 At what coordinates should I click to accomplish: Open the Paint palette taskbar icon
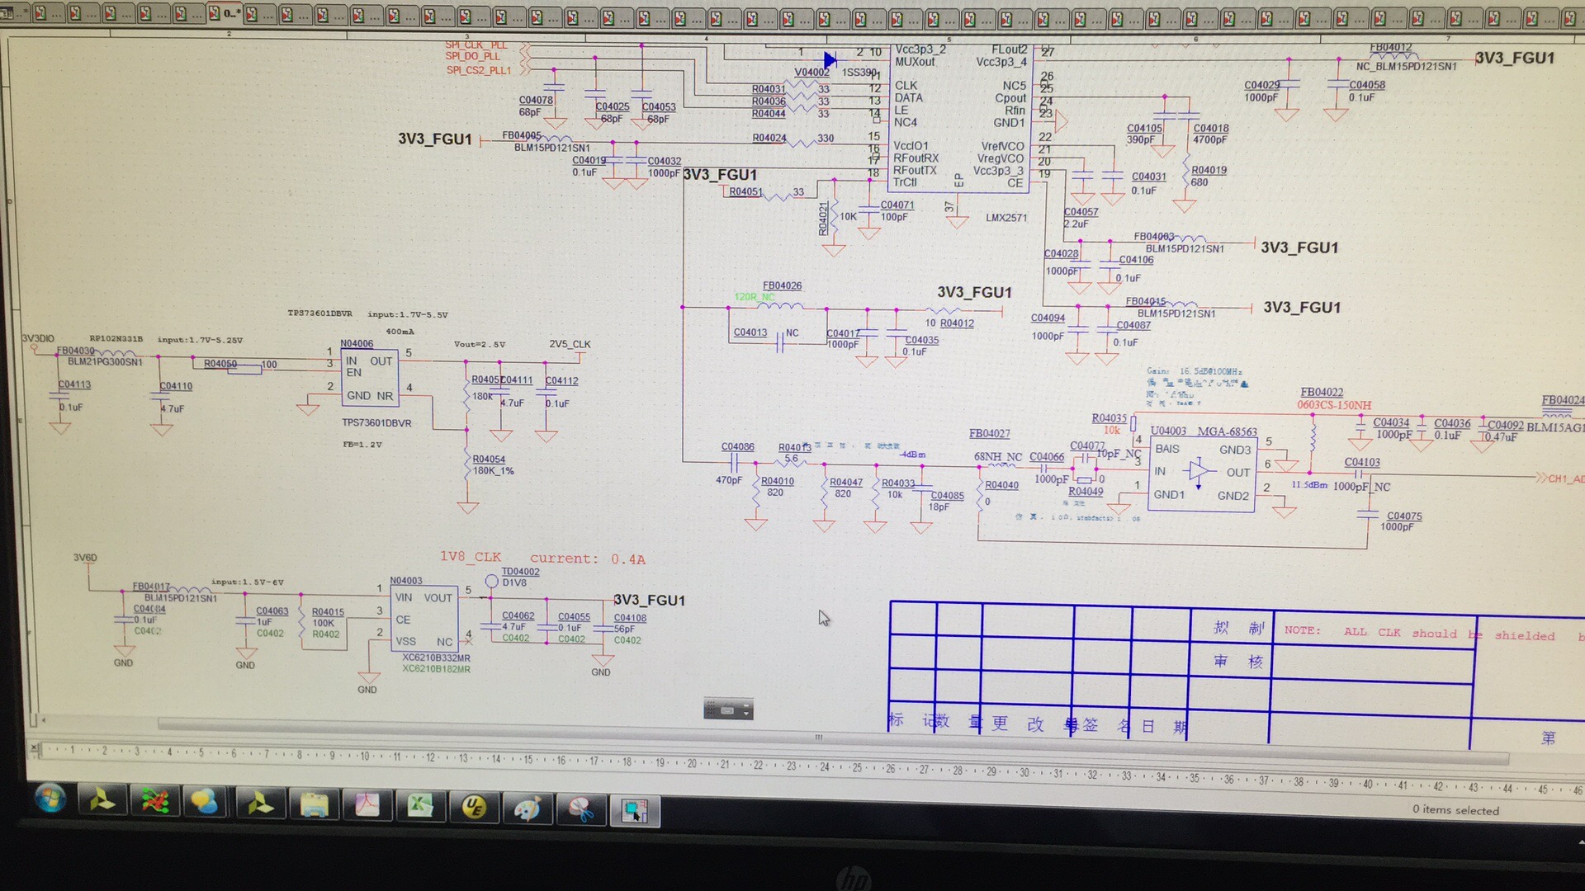tap(528, 809)
